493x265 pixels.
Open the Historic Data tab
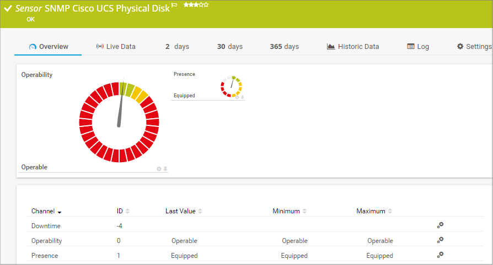point(352,47)
